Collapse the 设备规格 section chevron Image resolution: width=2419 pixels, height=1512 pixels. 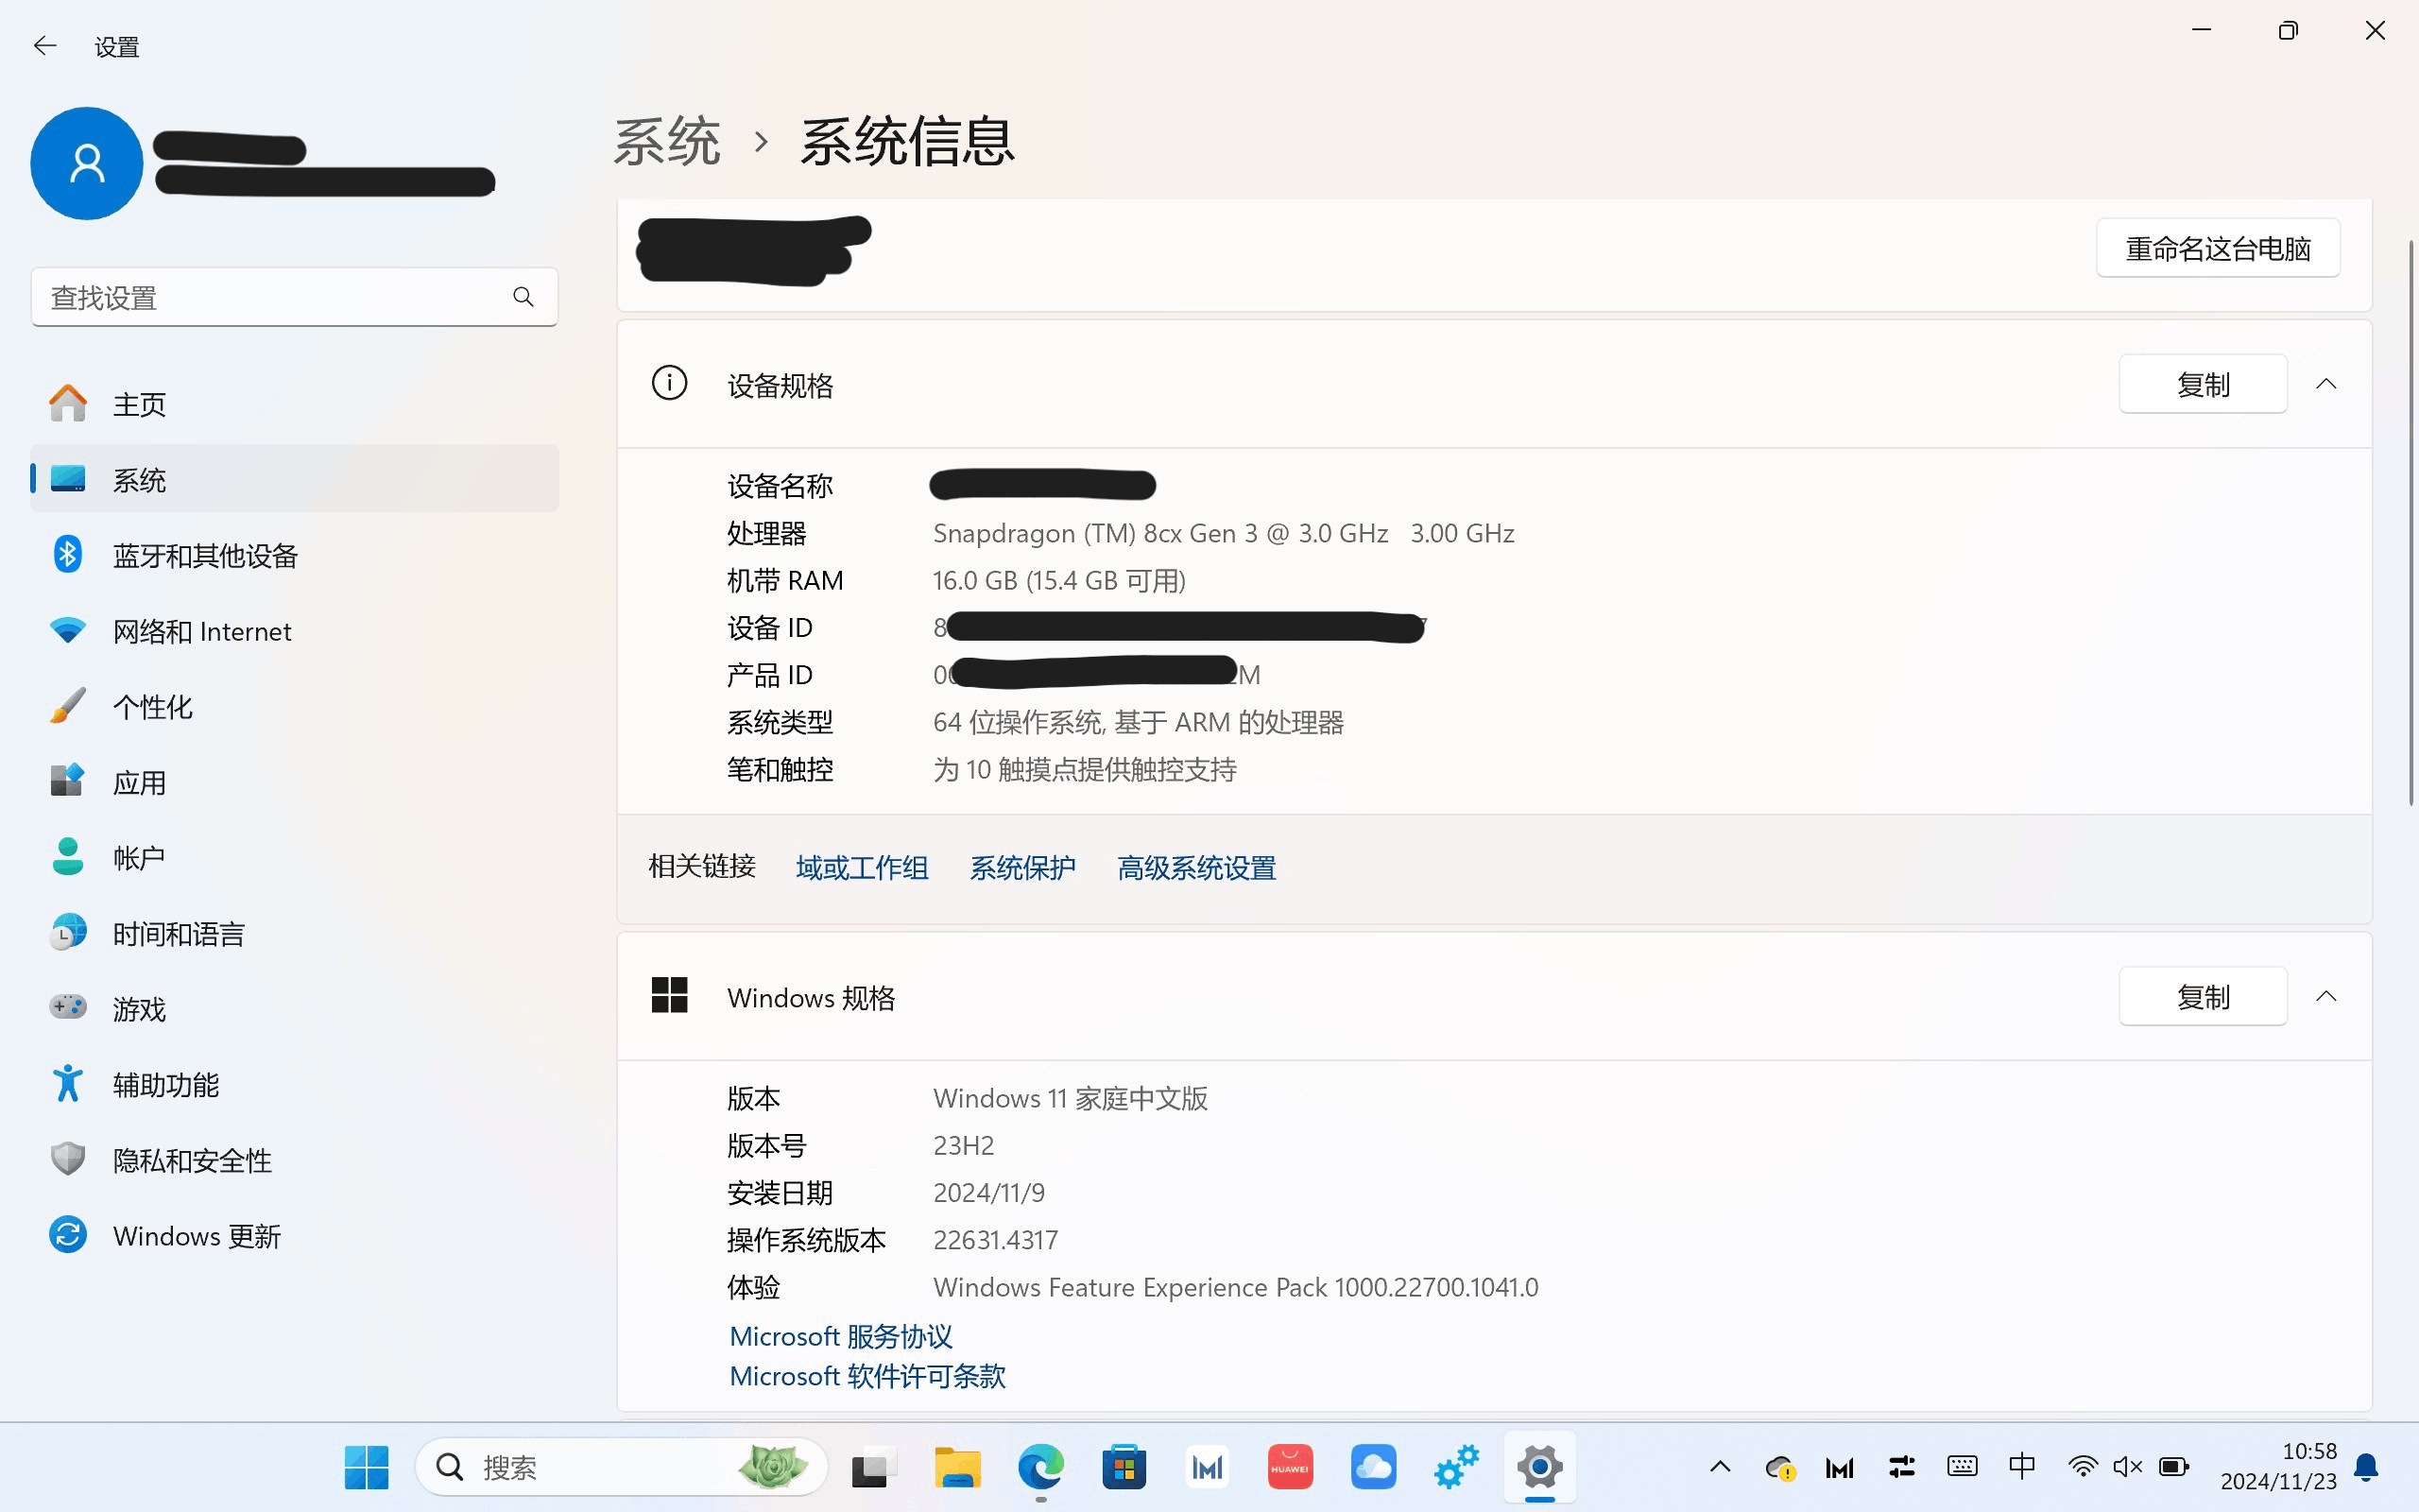click(2326, 384)
